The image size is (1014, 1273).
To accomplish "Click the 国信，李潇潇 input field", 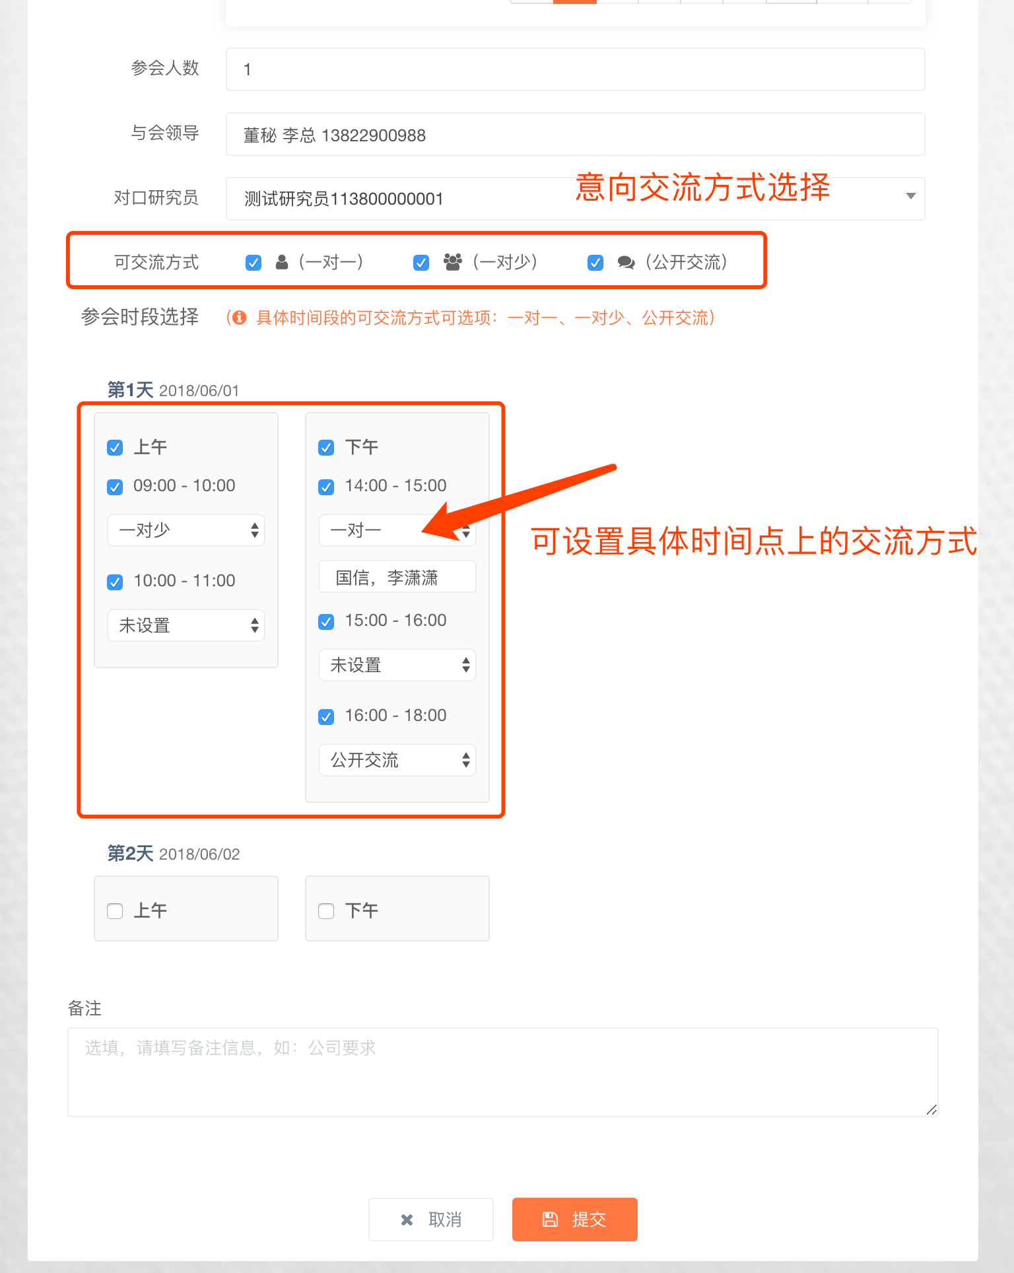I will [397, 577].
